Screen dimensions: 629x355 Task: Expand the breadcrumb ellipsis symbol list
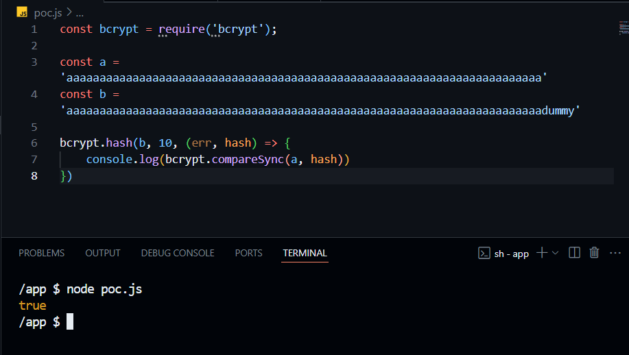point(80,13)
